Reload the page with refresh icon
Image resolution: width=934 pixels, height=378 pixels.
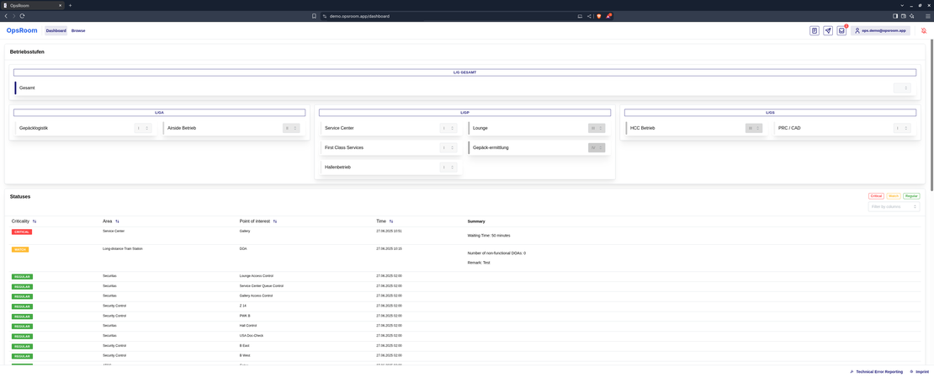coord(22,16)
